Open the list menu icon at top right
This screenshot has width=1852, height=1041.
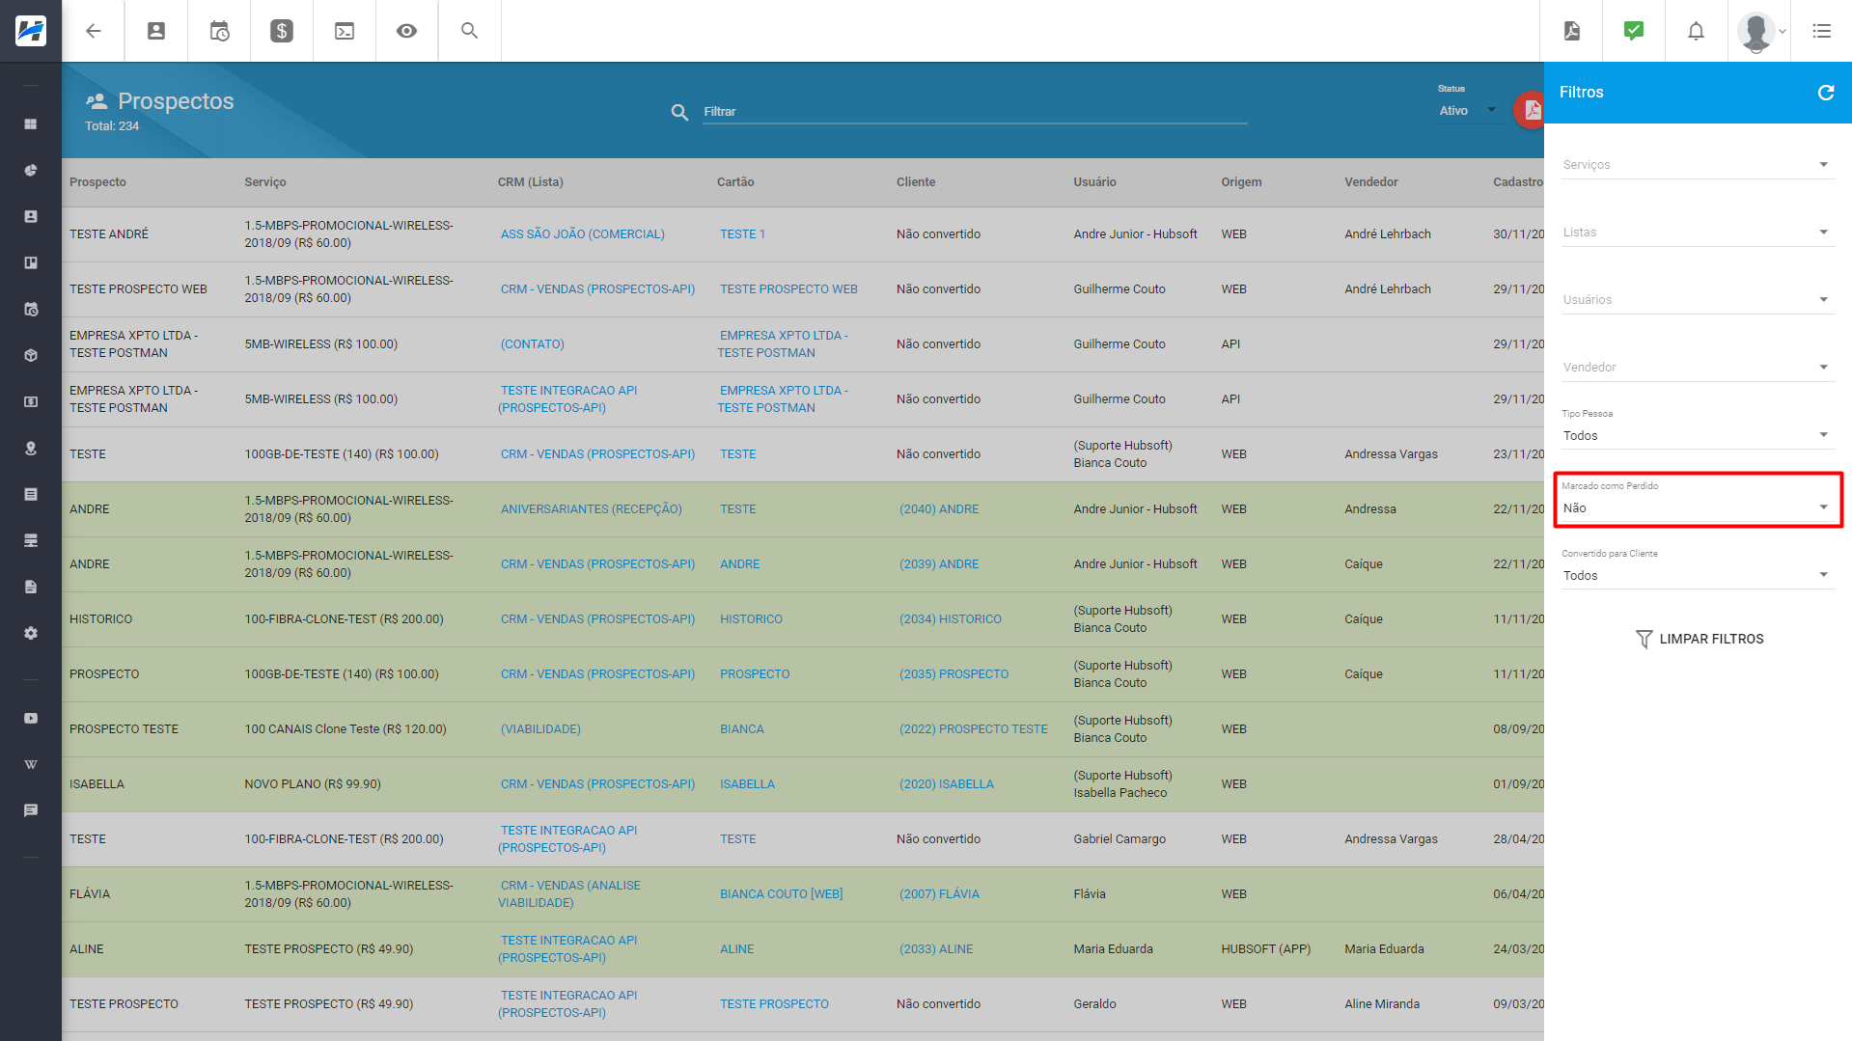pyautogui.click(x=1822, y=31)
